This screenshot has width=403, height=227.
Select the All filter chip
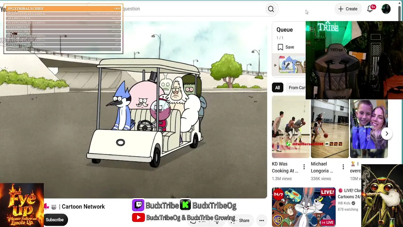pyautogui.click(x=277, y=88)
